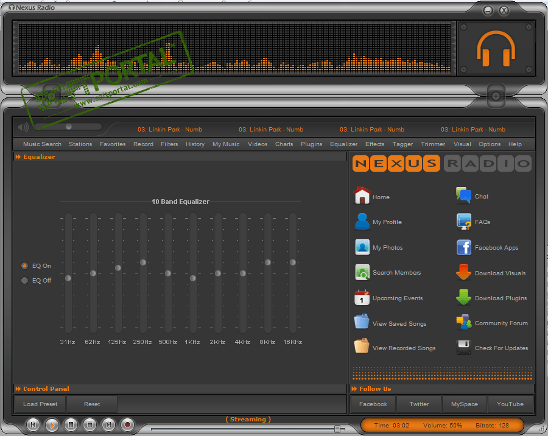
Task: Open the My Music menu
Action: [x=226, y=144]
